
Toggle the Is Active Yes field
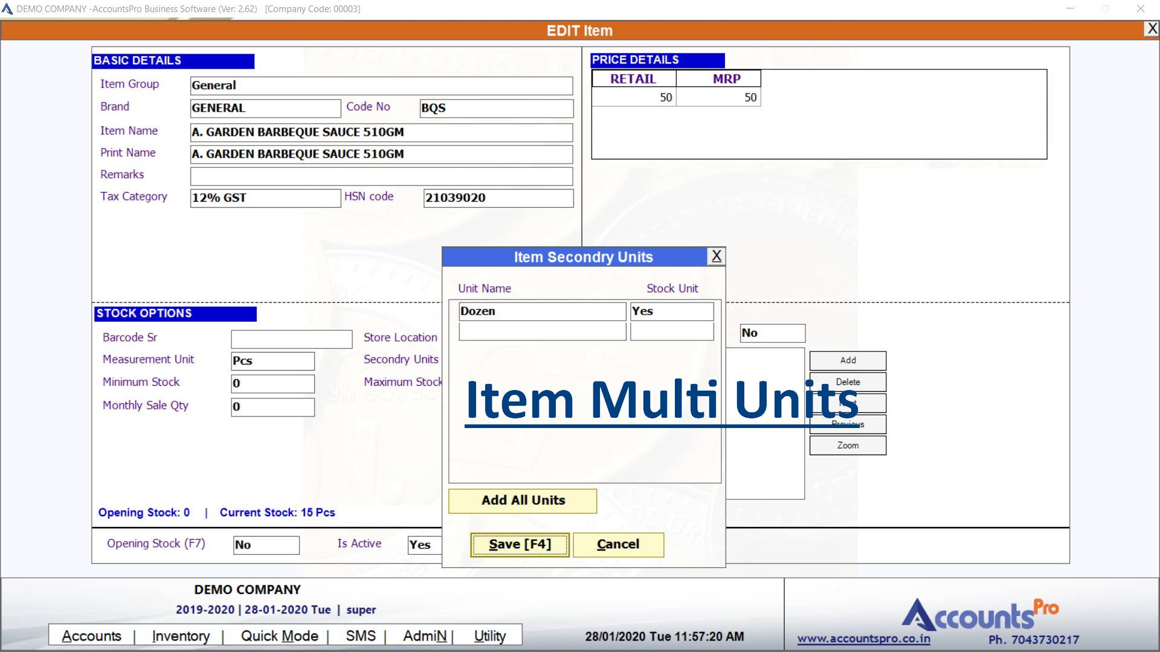click(x=425, y=545)
